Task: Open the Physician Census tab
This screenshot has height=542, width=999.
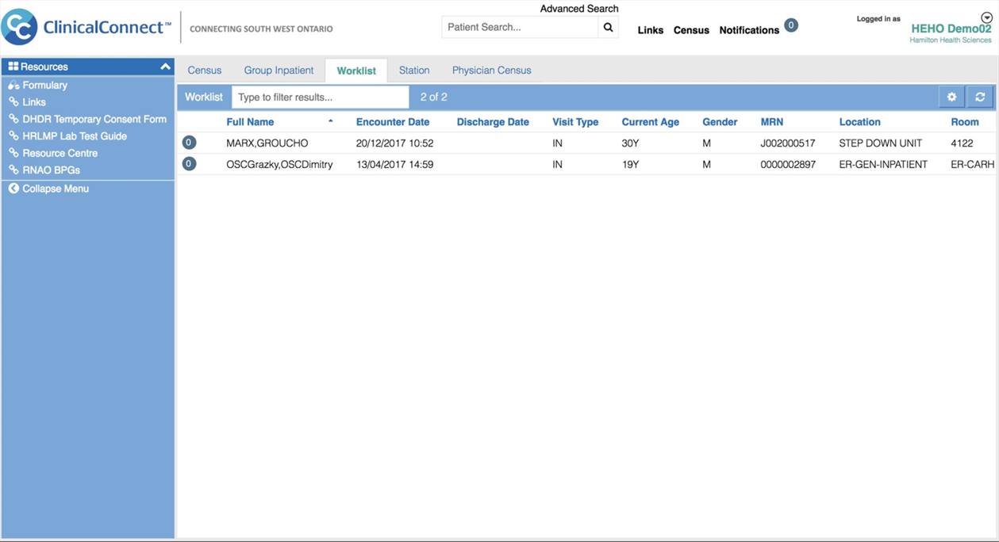Action: [x=492, y=71]
